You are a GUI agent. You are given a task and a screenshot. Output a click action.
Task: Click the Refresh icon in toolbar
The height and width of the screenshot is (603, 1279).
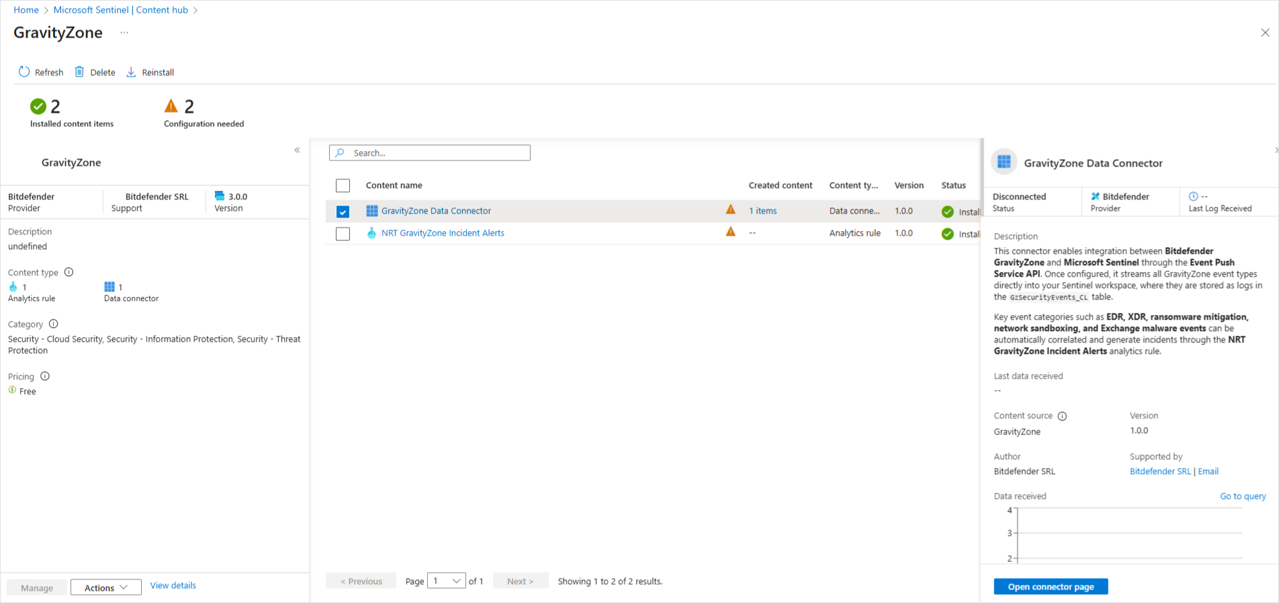(24, 72)
